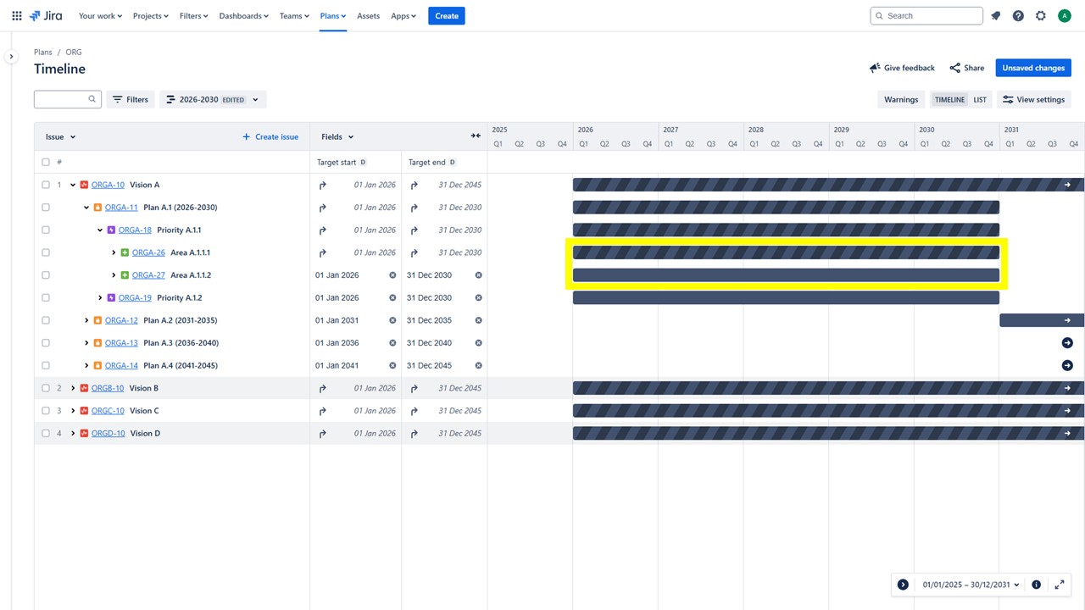Open Projects menu
Image resolution: width=1085 pixels, height=610 pixels.
(151, 16)
